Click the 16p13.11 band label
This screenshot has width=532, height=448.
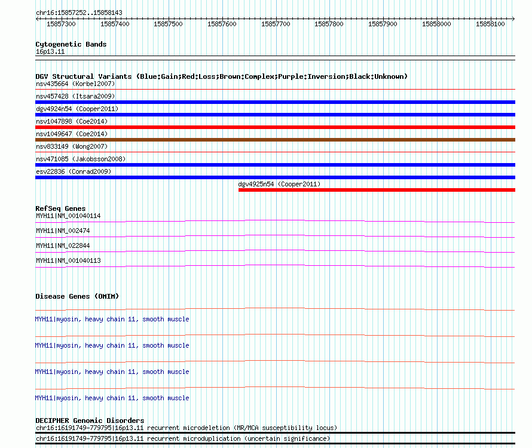tap(50, 52)
